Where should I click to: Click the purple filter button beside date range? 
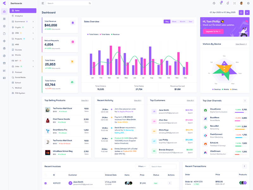pos(247,13)
